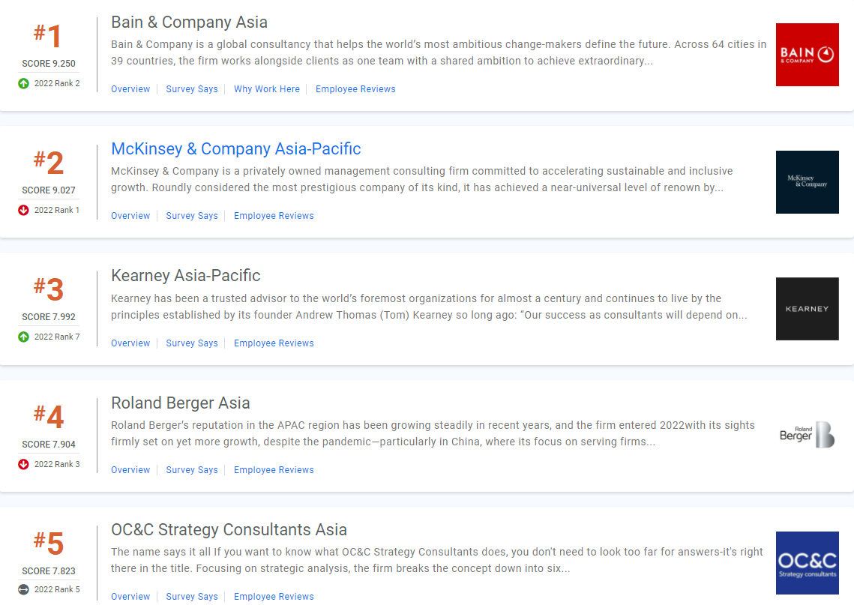The height and width of the screenshot is (605, 854).
Task: Open Kearney's Overview link
Action: [130, 343]
